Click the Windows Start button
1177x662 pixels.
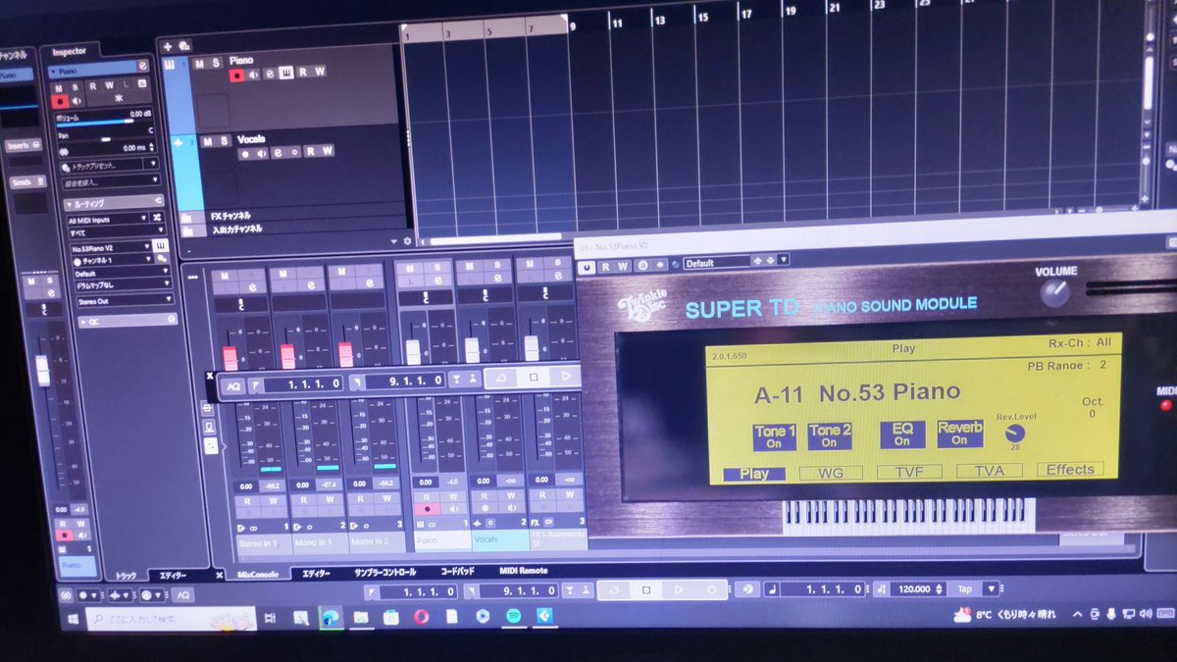72,620
